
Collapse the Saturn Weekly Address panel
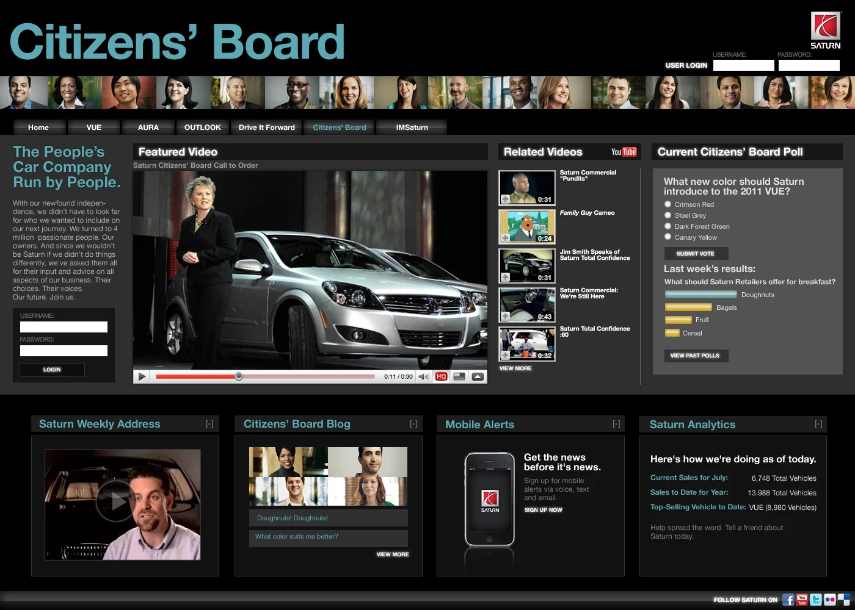pyautogui.click(x=209, y=424)
